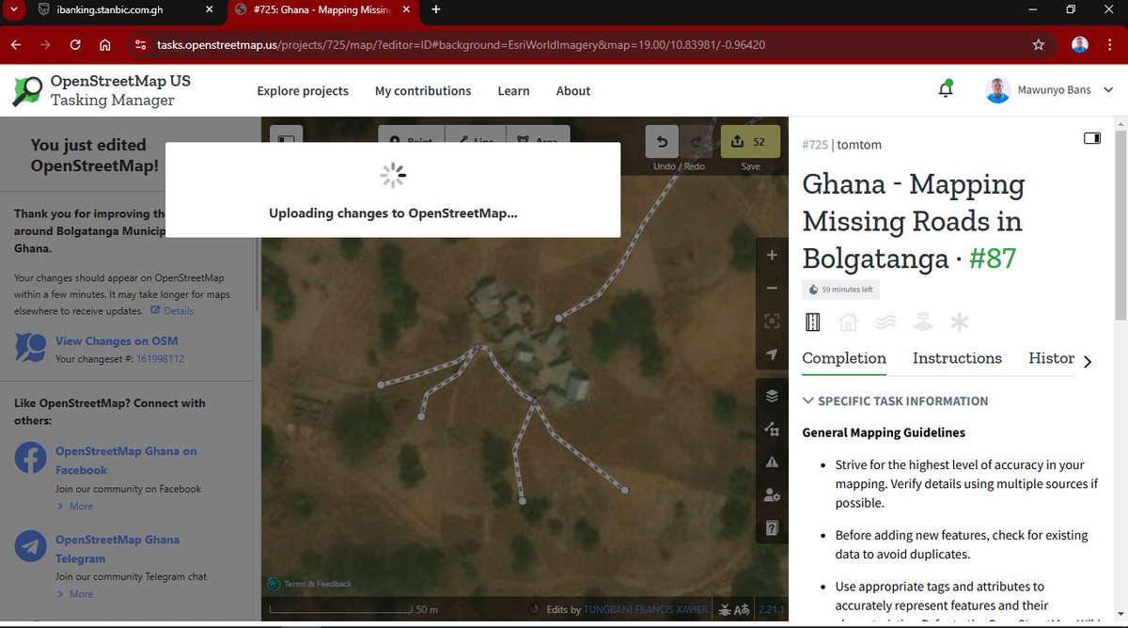Bookmark this page with star icon
Viewport: 1128px width, 628px height.
pyautogui.click(x=1038, y=44)
